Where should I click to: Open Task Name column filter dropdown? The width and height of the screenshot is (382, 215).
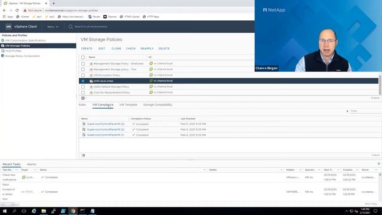(x=16, y=170)
